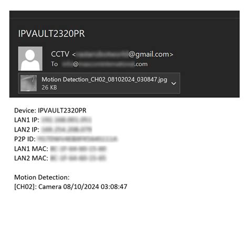Click the Device: IPVAULT2320PR line

50,110
